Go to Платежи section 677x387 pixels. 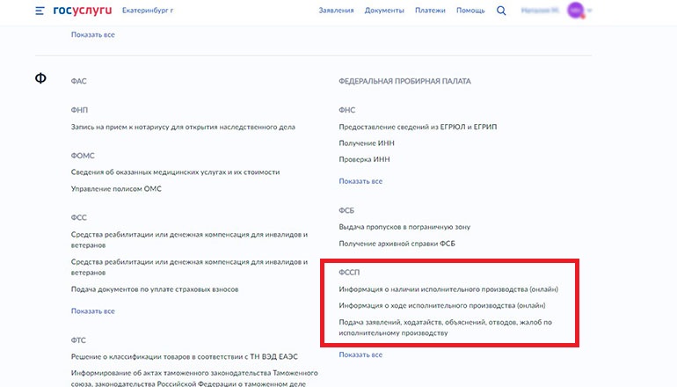(x=431, y=11)
